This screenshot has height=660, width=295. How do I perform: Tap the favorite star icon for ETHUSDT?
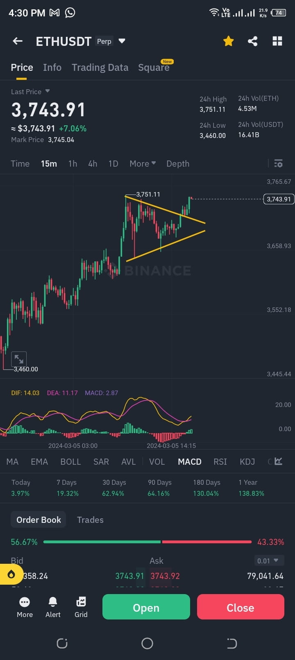(228, 41)
